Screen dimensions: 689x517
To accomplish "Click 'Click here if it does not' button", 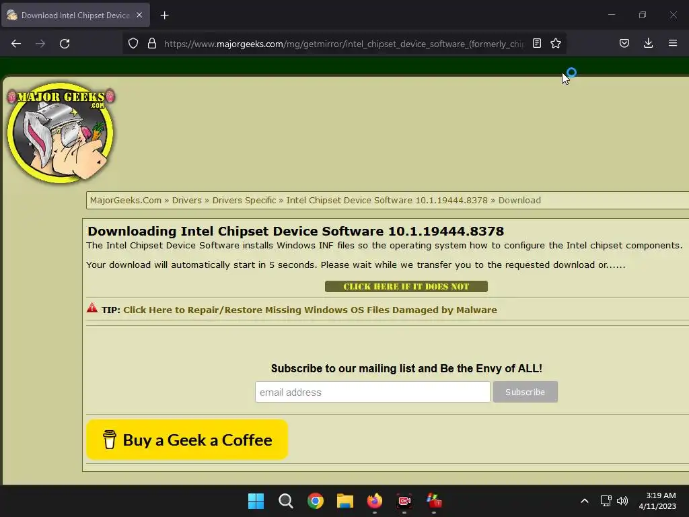I will pyautogui.click(x=406, y=287).
